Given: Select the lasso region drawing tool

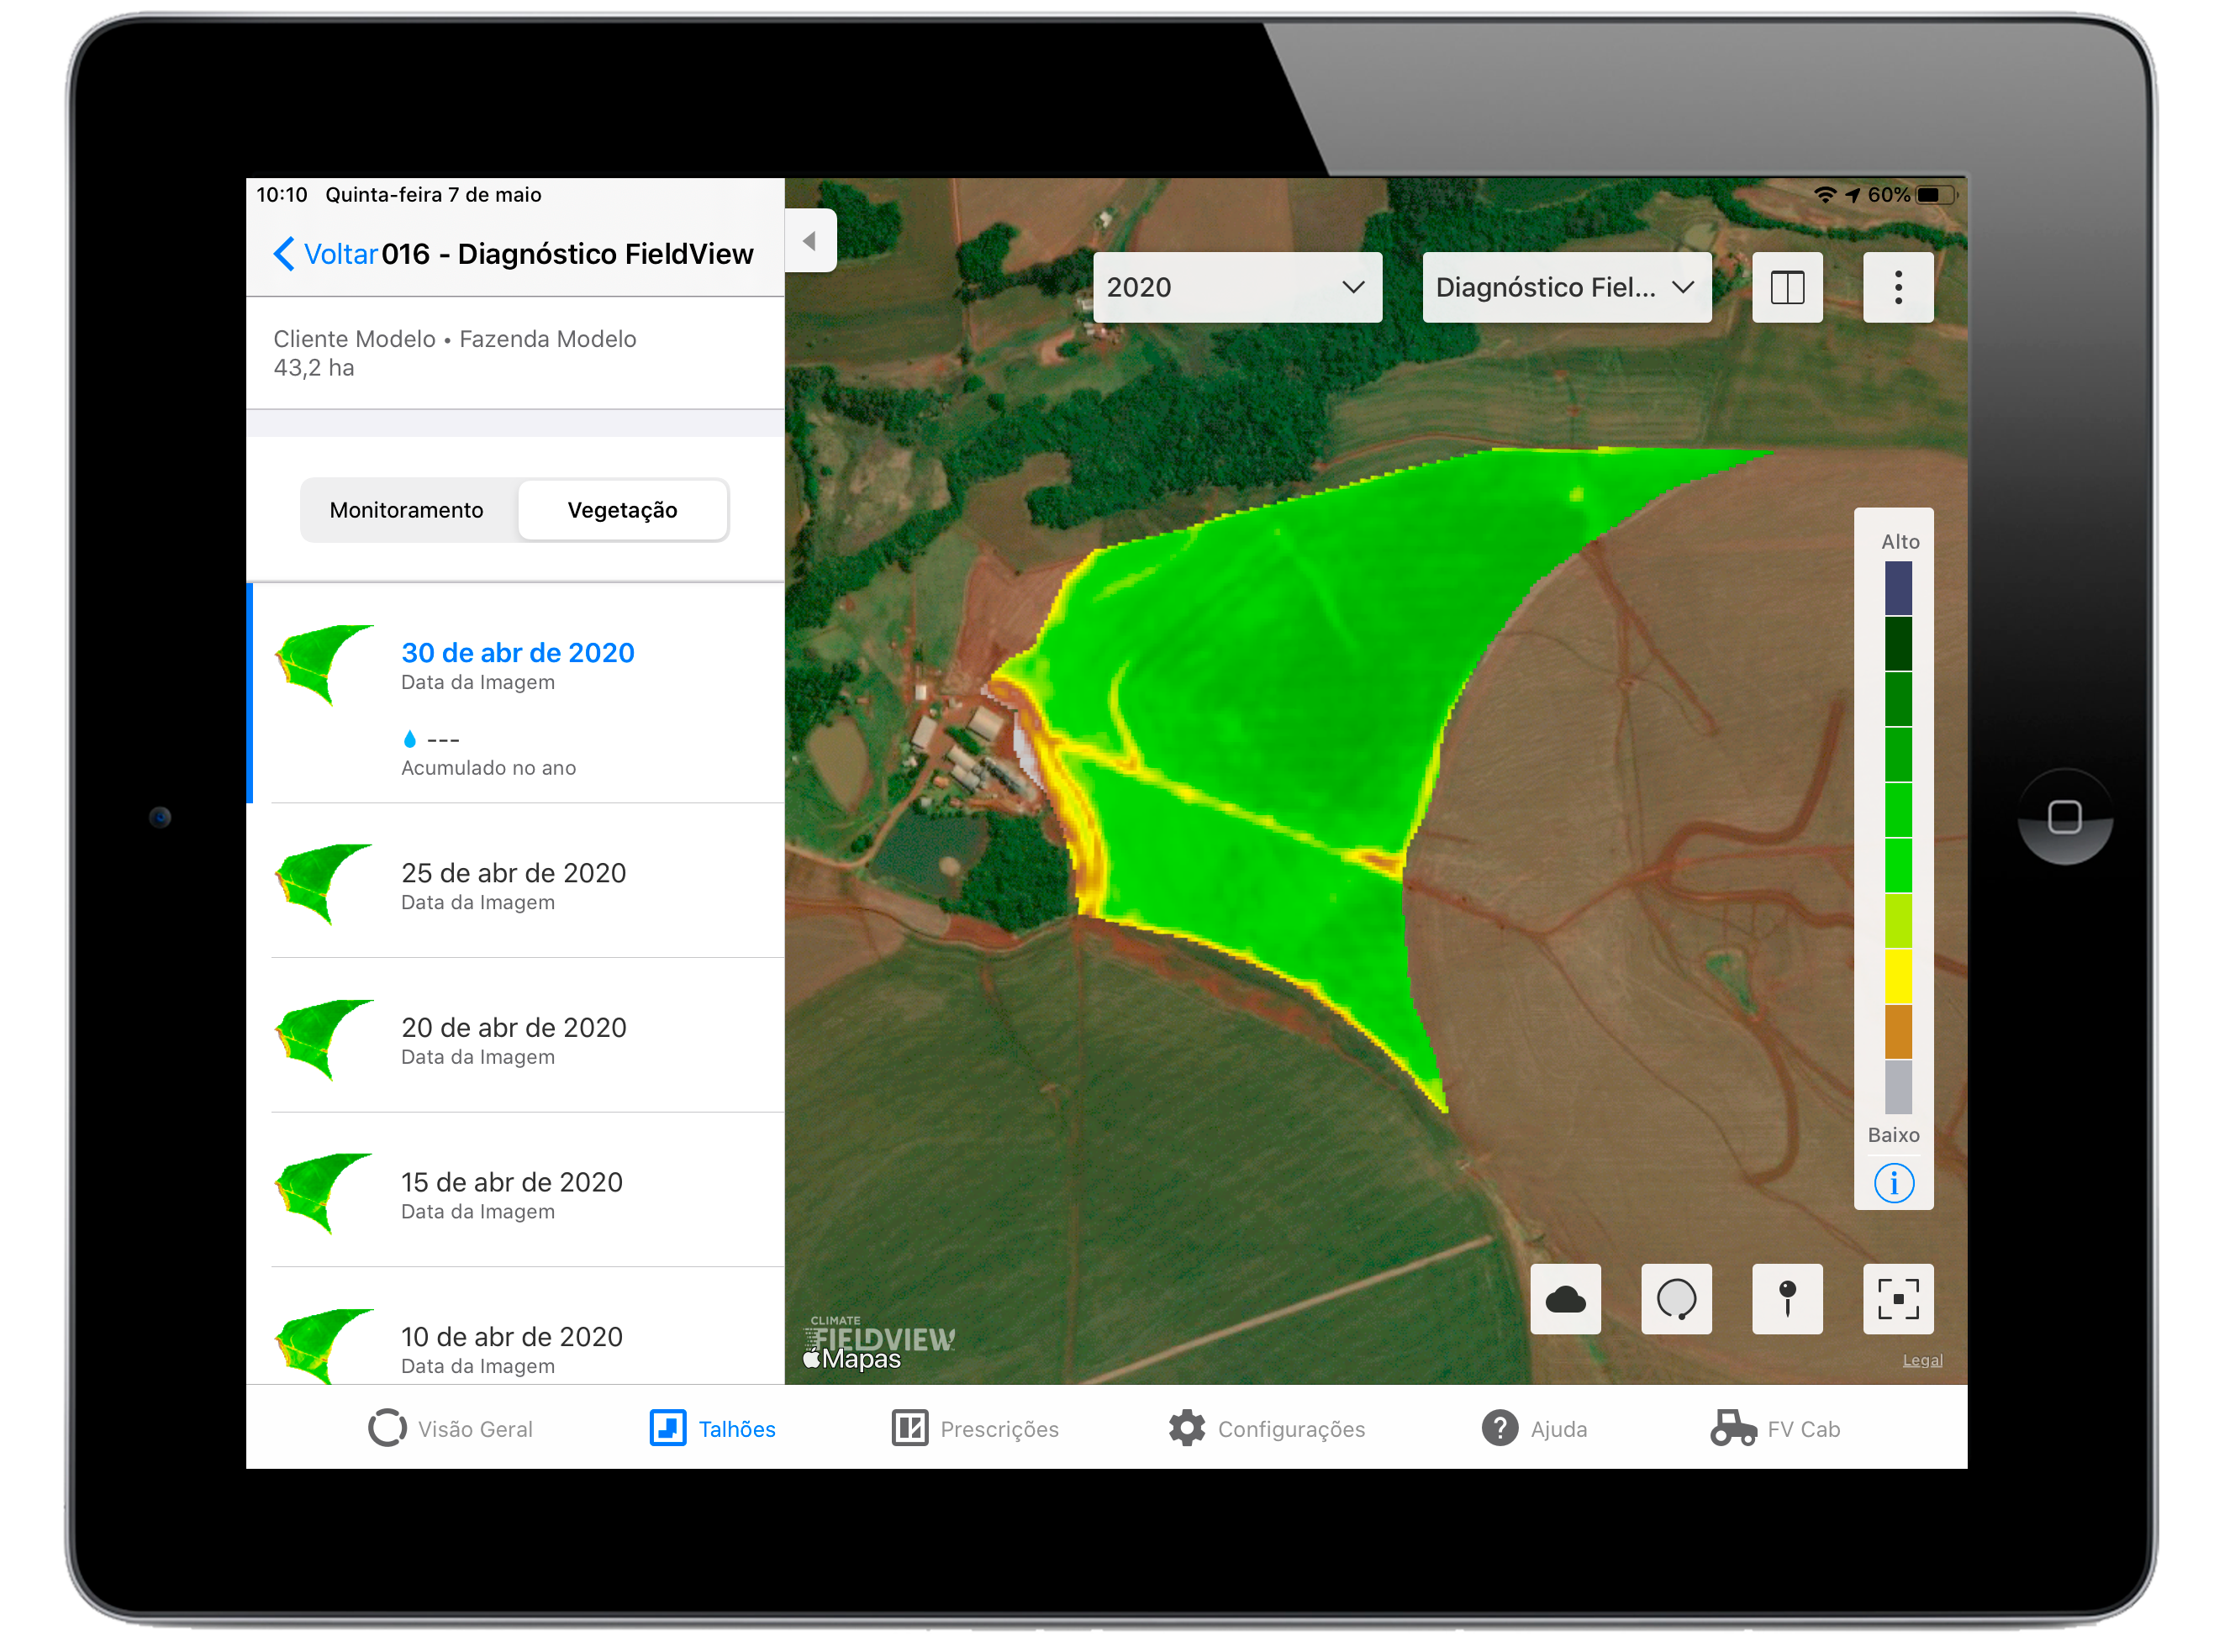Looking at the screenshot, I should tap(1677, 1299).
